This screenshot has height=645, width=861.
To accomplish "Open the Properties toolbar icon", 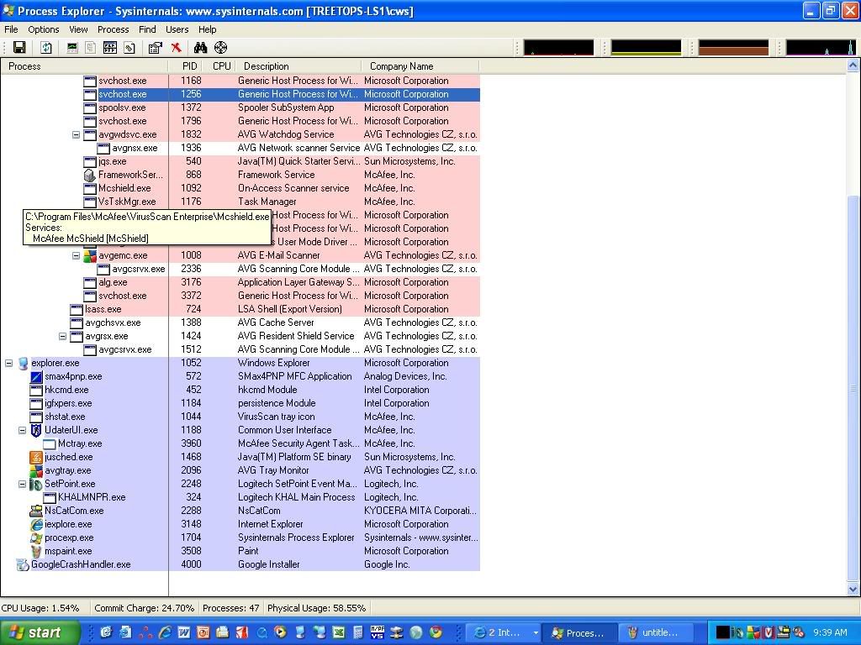I will click(x=156, y=48).
